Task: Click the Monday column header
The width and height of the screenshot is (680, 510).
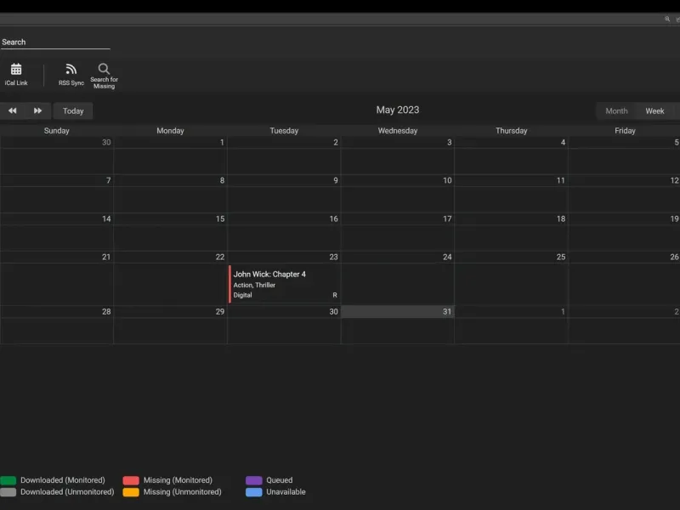Action: pos(171,131)
